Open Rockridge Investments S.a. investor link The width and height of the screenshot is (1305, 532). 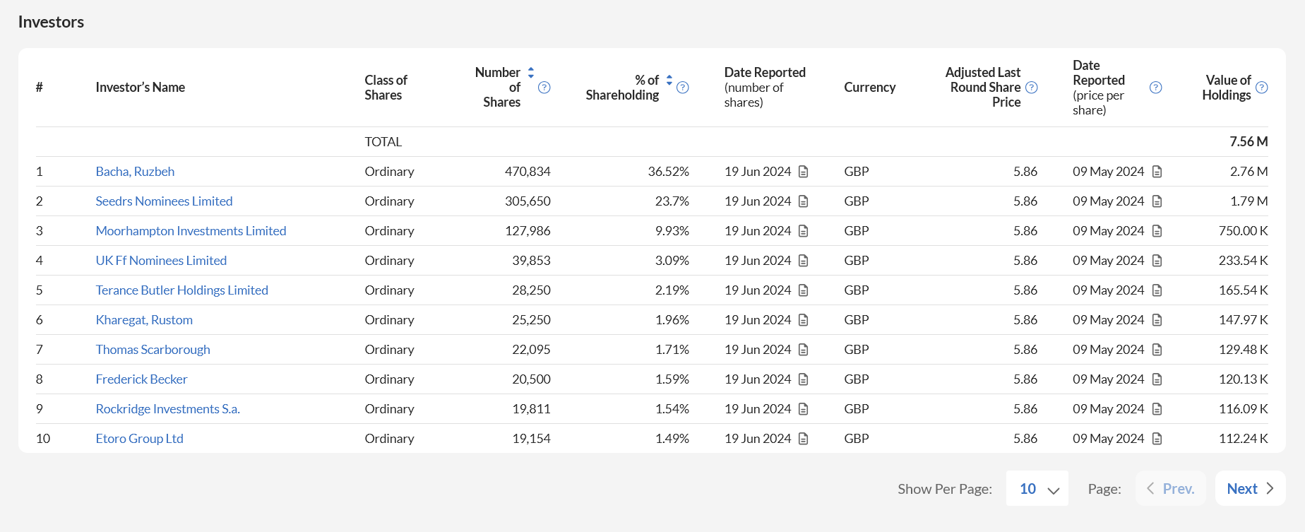[167, 409]
